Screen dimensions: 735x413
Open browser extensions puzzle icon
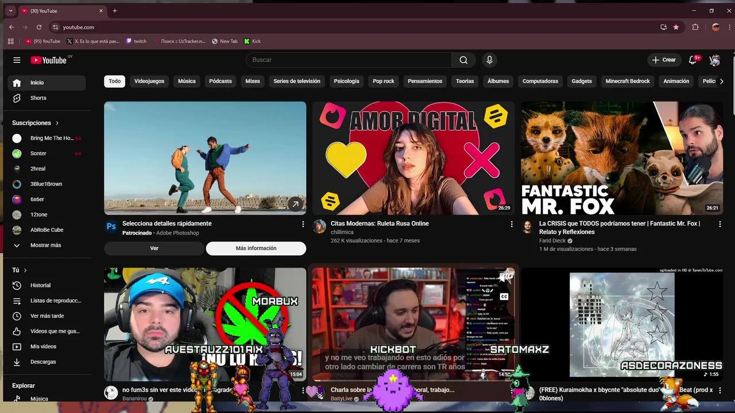(x=695, y=27)
